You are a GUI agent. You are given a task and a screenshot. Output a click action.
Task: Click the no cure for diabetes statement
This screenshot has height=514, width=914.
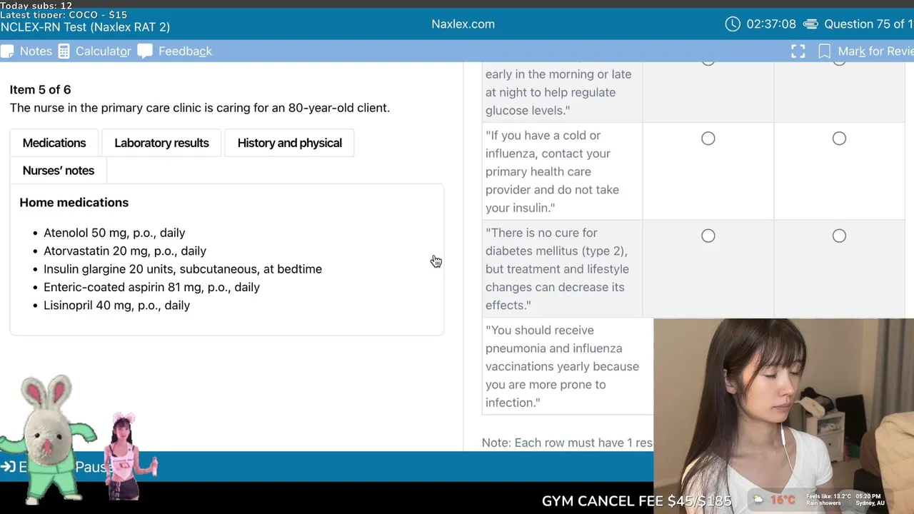pyautogui.click(x=557, y=269)
